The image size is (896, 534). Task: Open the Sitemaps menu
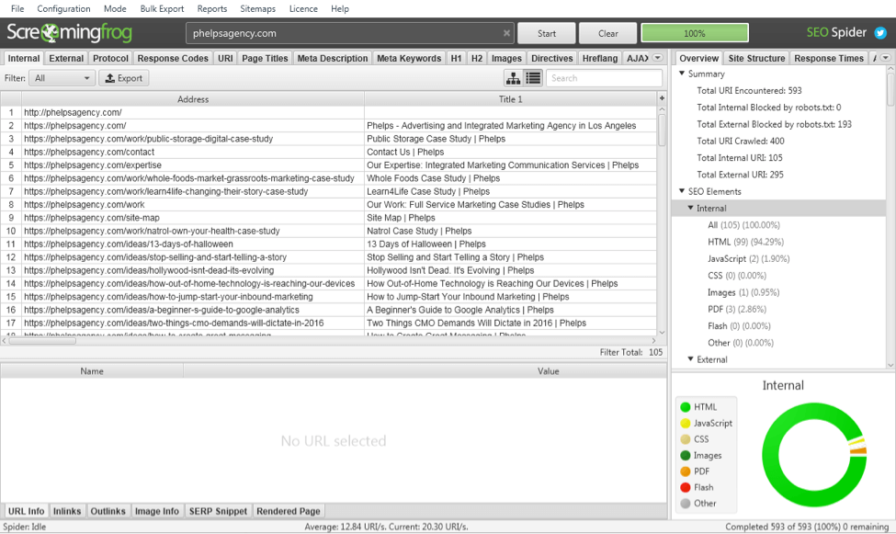[257, 8]
